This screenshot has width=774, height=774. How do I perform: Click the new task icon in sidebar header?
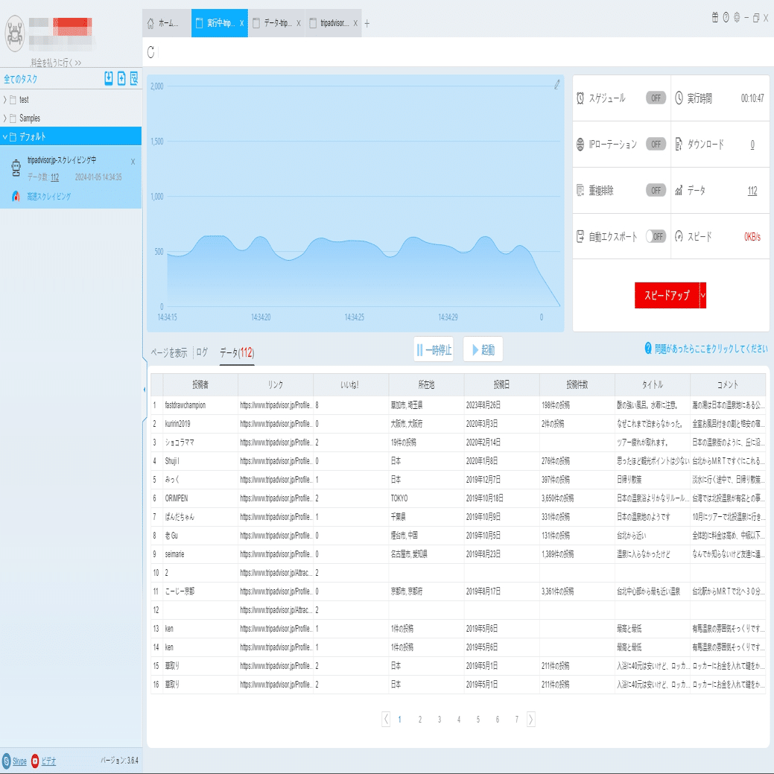click(121, 78)
